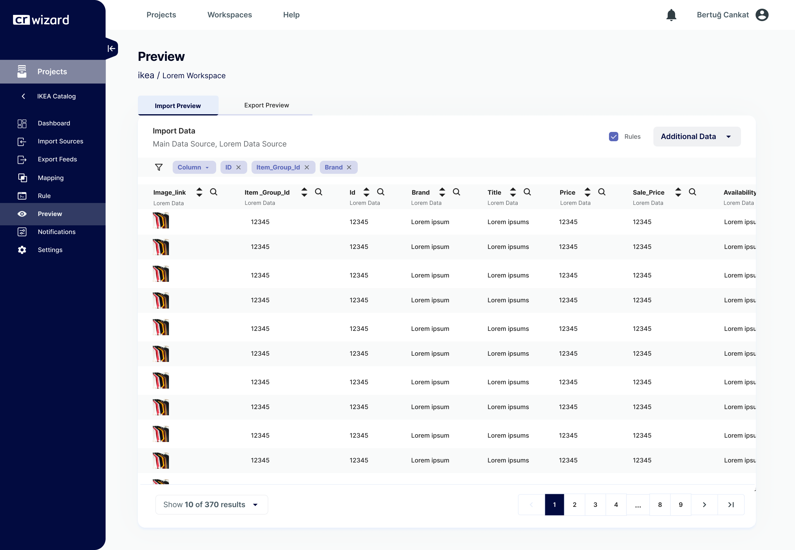Image resolution: width=795 pixels, height=550 pixels.
Task: Click the filter funnel icon
Action: pos(159,167)
